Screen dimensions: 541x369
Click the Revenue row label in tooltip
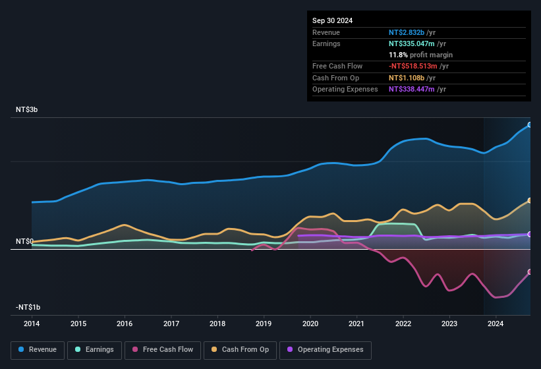pos(326,32)
